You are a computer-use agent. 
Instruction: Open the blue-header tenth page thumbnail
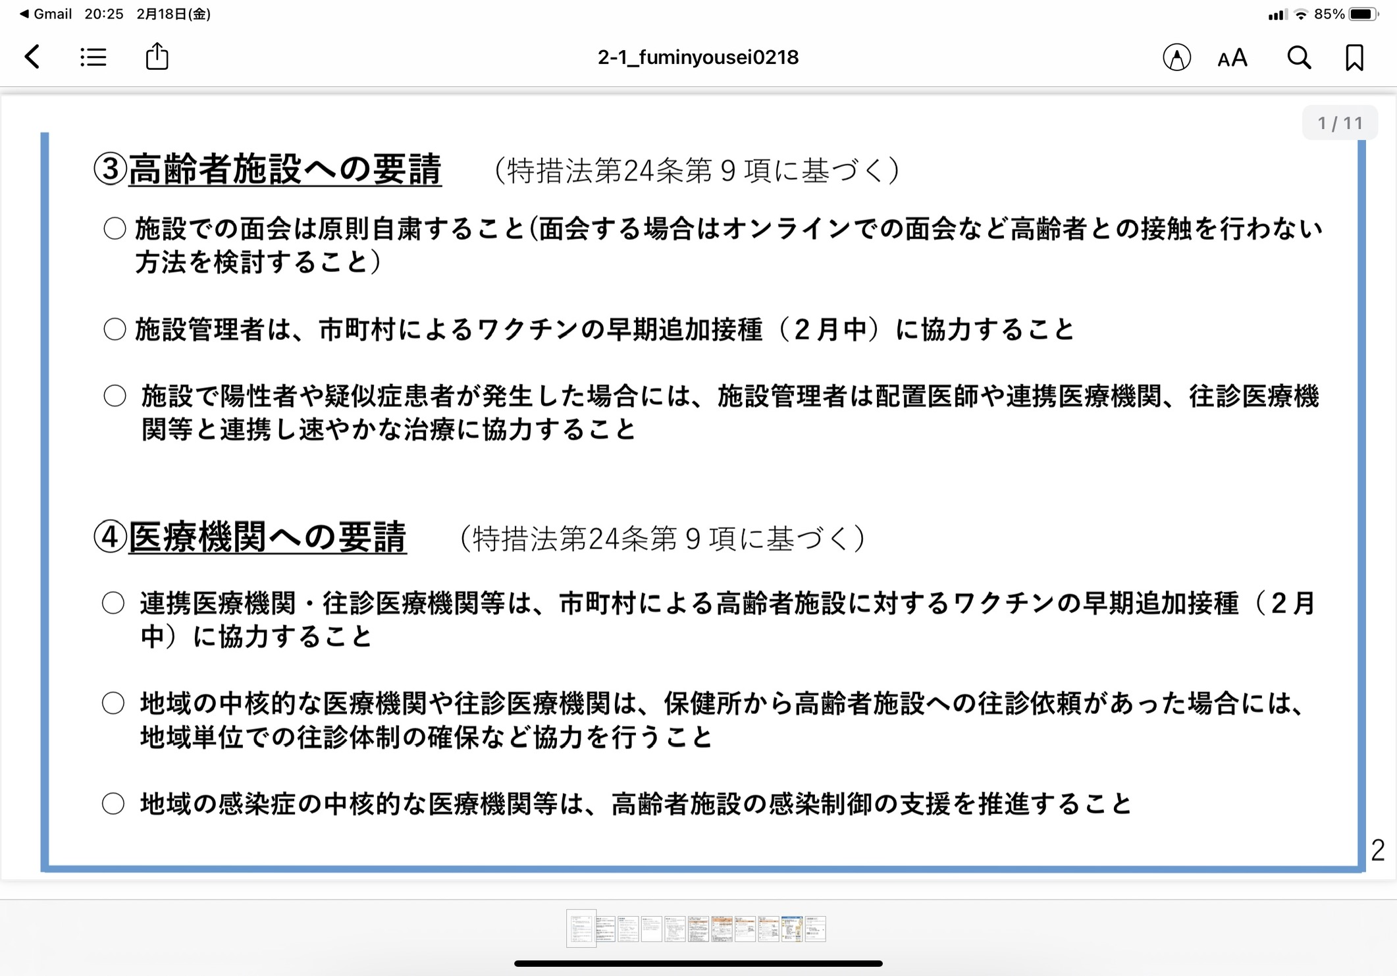pyautogui.click(x=792, y=929)
